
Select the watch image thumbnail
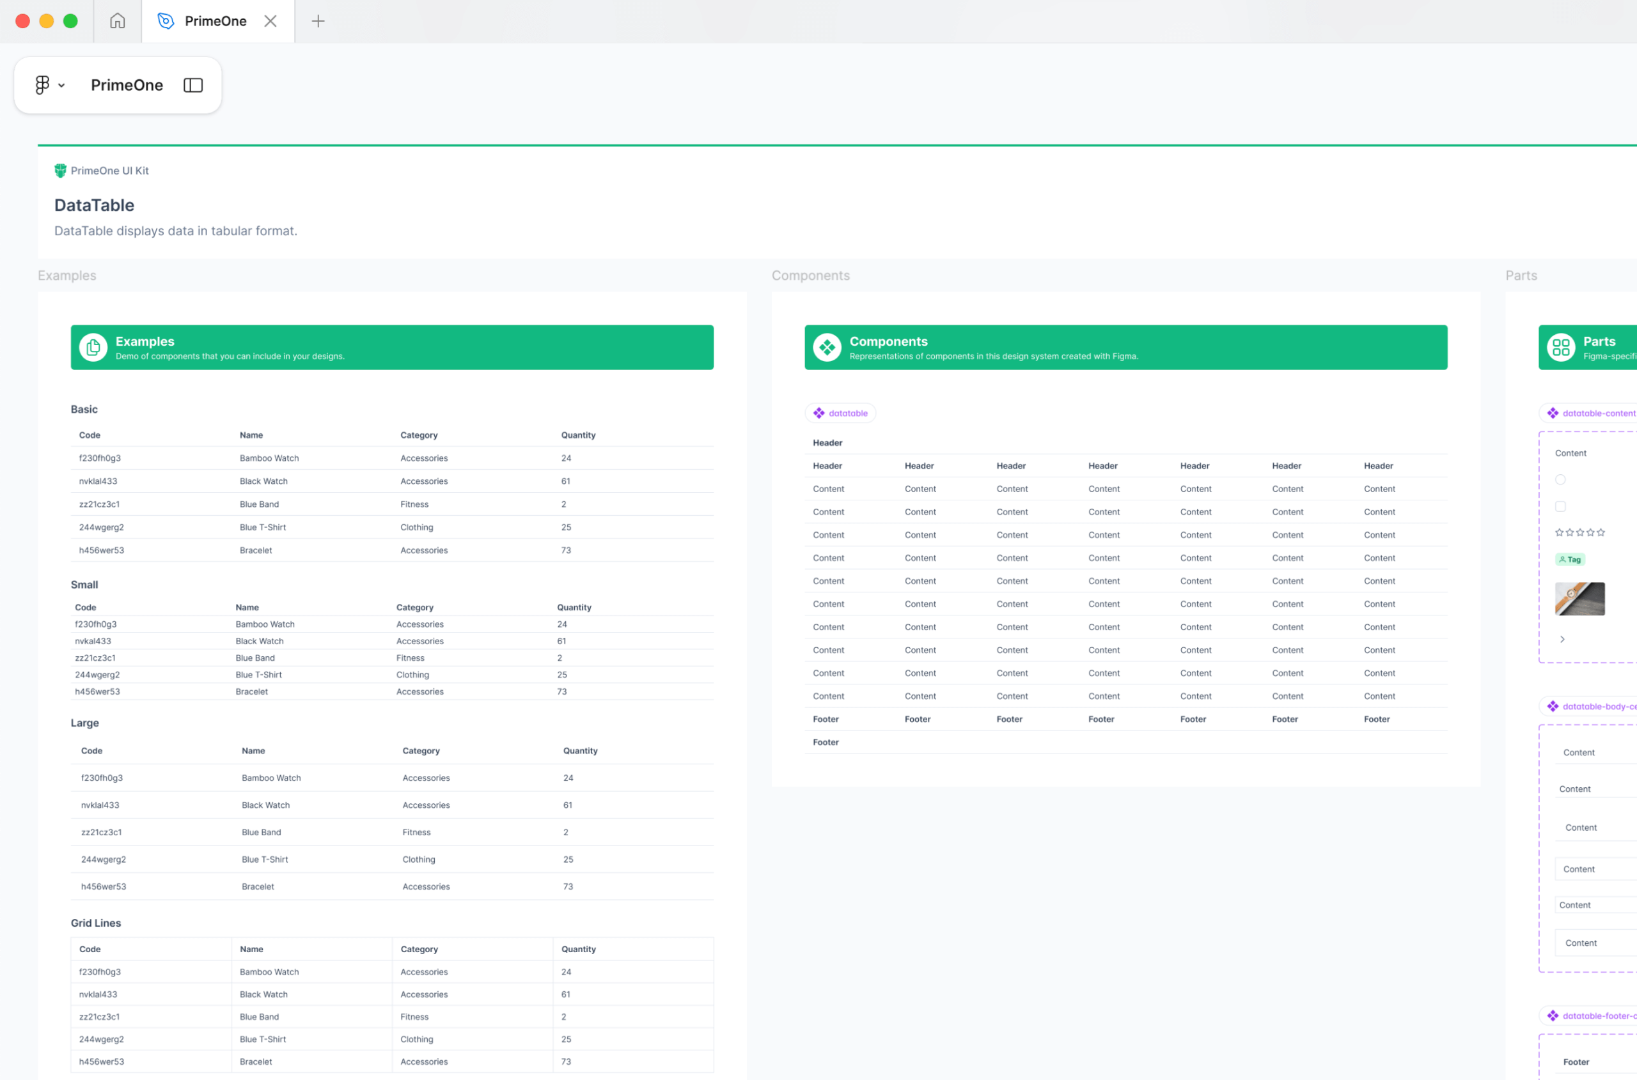(1580, 599)
